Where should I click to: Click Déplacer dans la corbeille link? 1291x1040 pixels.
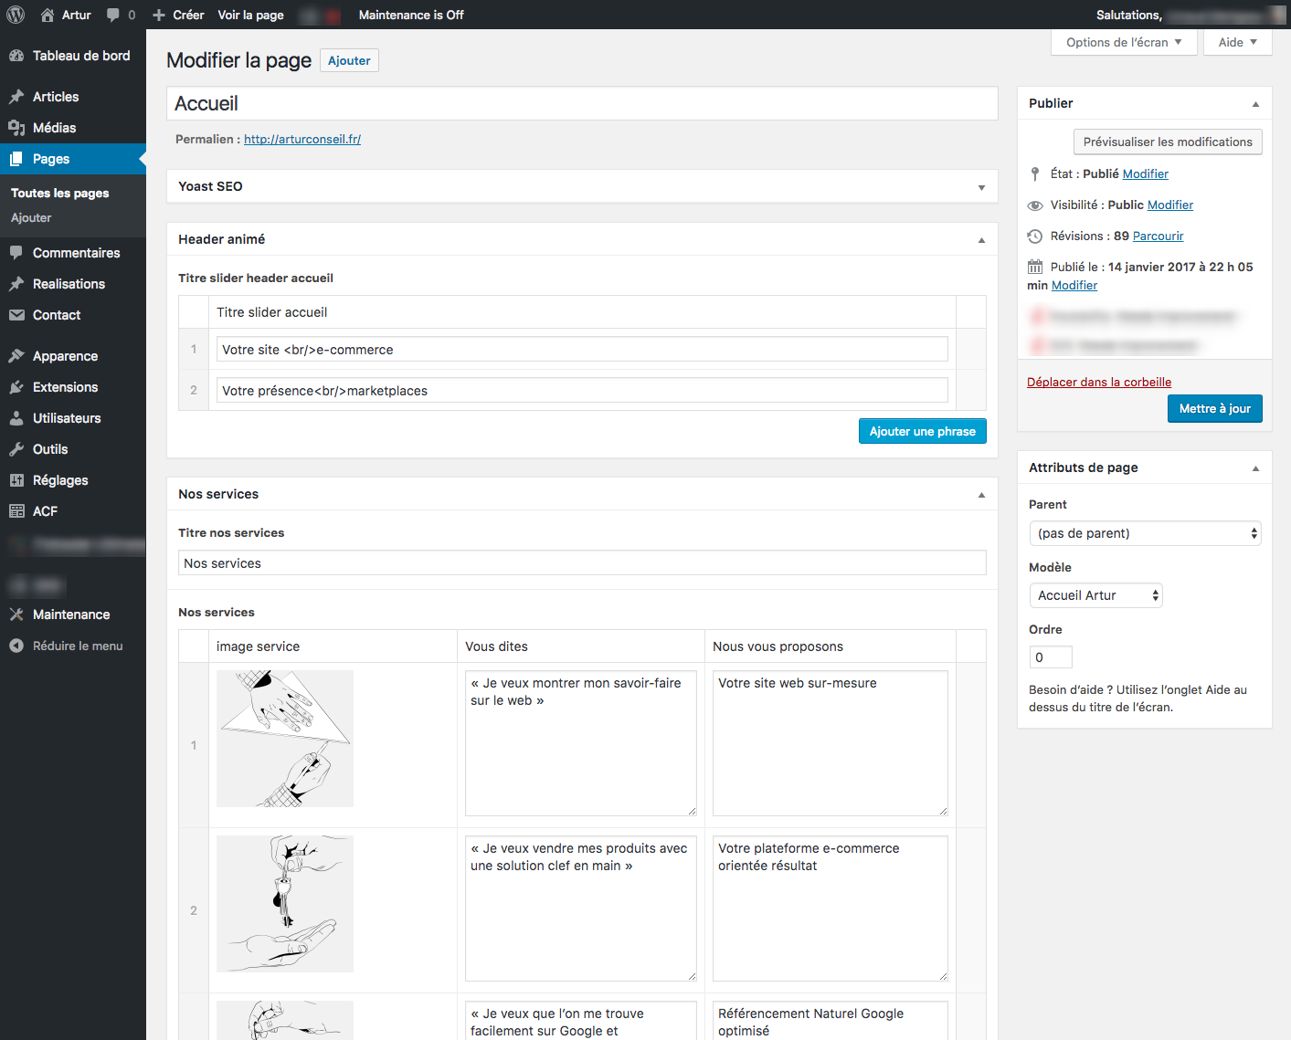1098,382
